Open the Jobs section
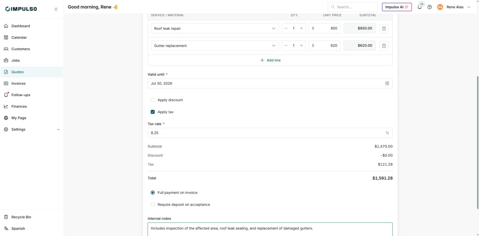This screenshot has height=236, width=479. (32, 61)
